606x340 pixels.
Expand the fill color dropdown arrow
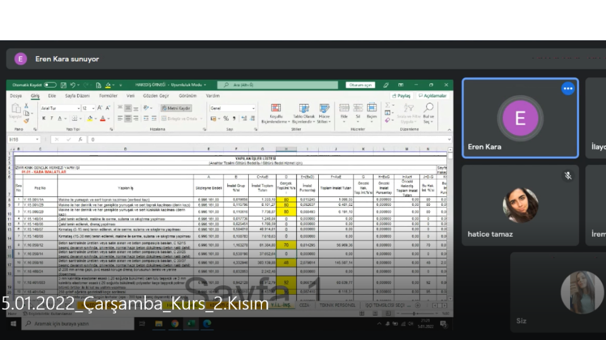95,119
